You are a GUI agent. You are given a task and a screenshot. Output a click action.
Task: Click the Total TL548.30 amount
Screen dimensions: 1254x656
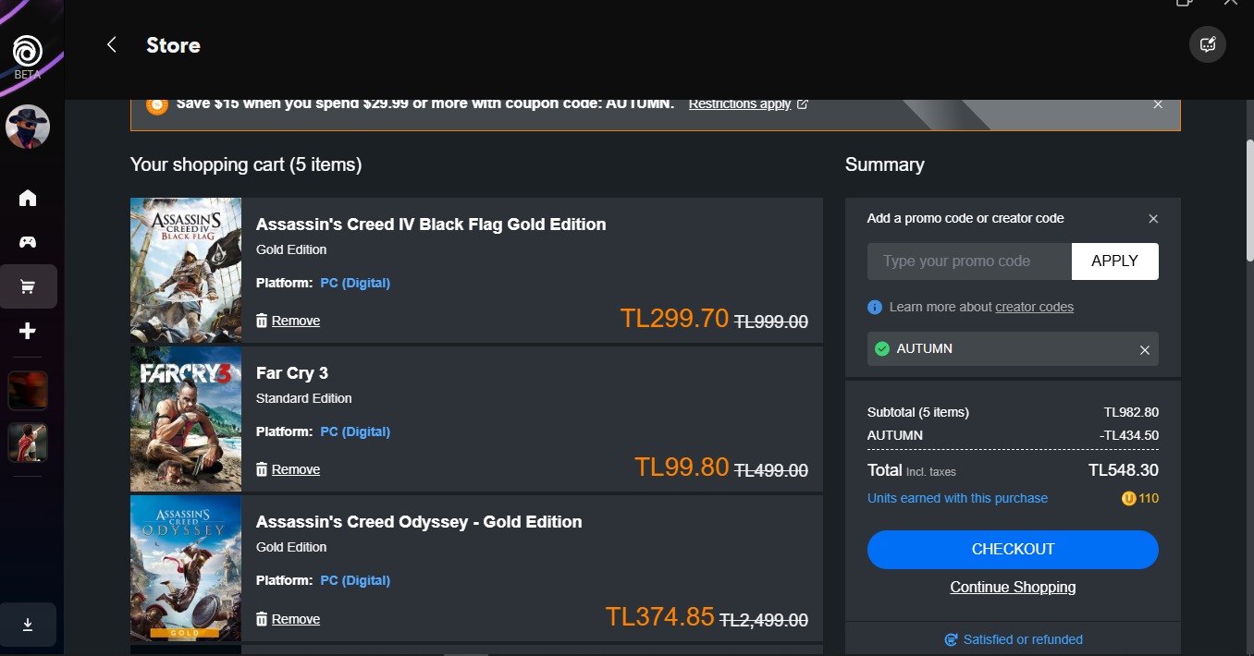pos(1124,470)
